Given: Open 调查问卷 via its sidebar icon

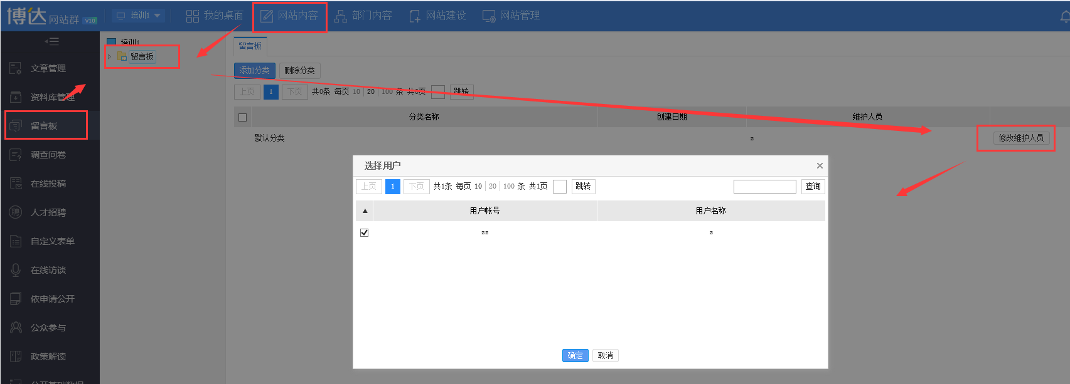Looking at the screenshot, I should pyautogui.click(x=16, y=155).
